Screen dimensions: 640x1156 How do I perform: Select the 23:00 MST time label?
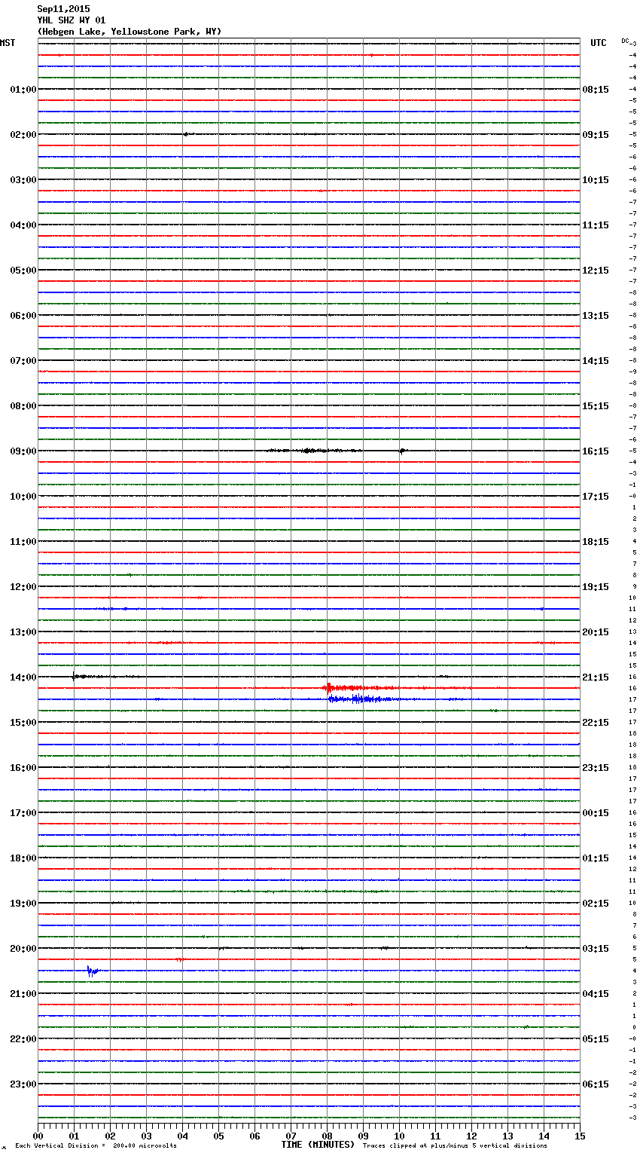(x=23, y=1084)
